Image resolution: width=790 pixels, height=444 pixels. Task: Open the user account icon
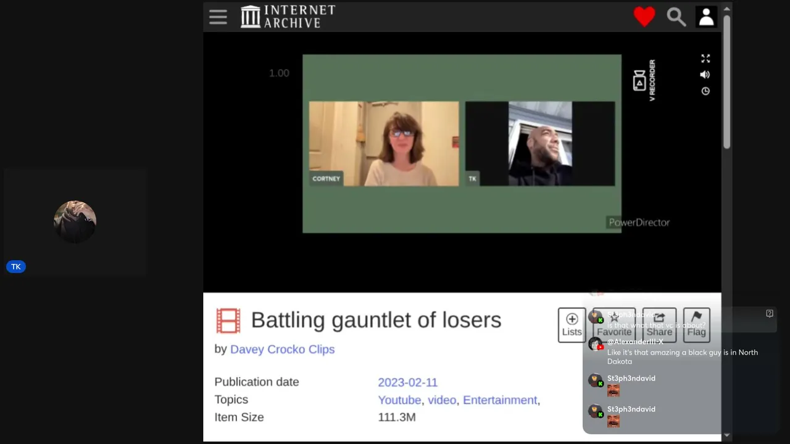(706, 17)
